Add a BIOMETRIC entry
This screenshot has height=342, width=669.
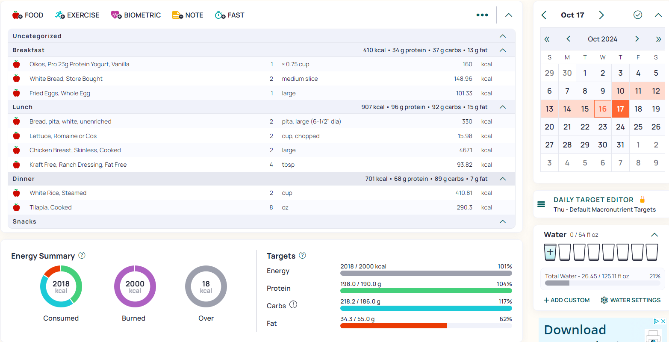click(x=136, y=15)
